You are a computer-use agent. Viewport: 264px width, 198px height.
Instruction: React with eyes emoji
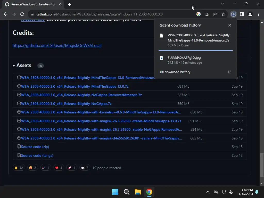[x=85, y=168]
